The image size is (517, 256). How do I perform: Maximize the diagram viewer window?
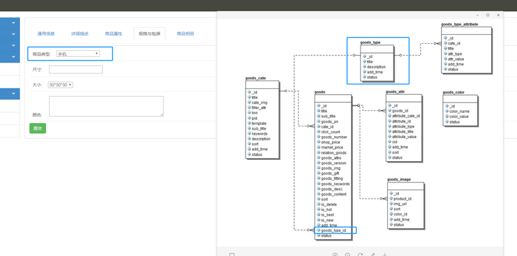click(x=488, y=15)
